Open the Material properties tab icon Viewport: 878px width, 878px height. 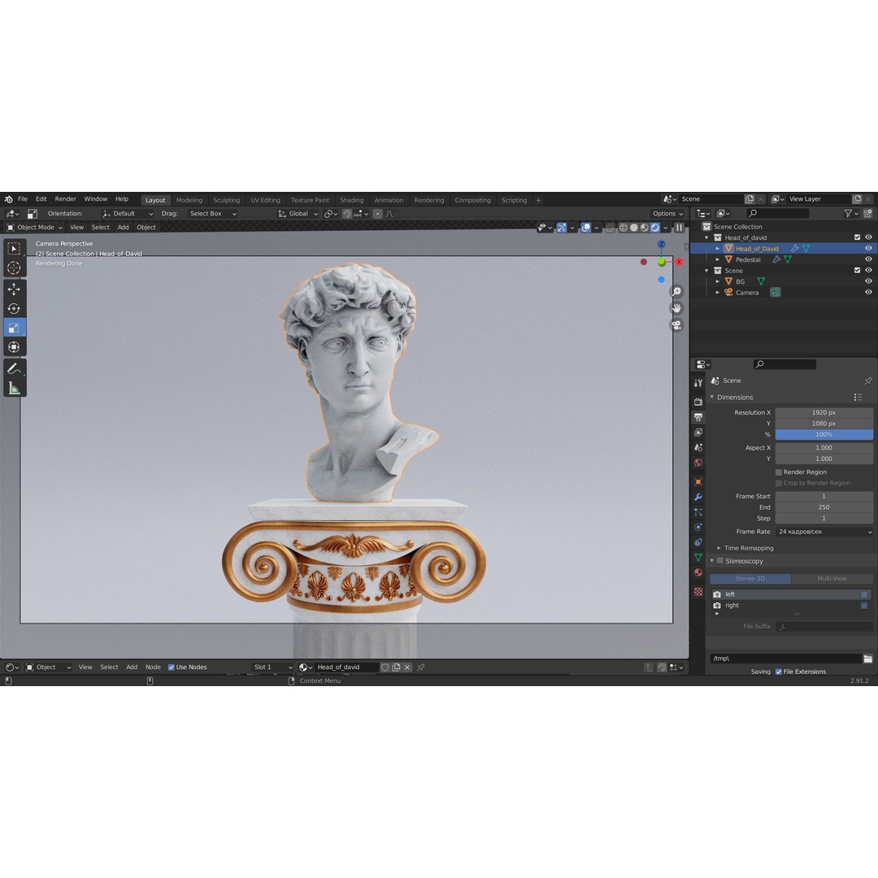pyautogui.click(x=698, y=572)
